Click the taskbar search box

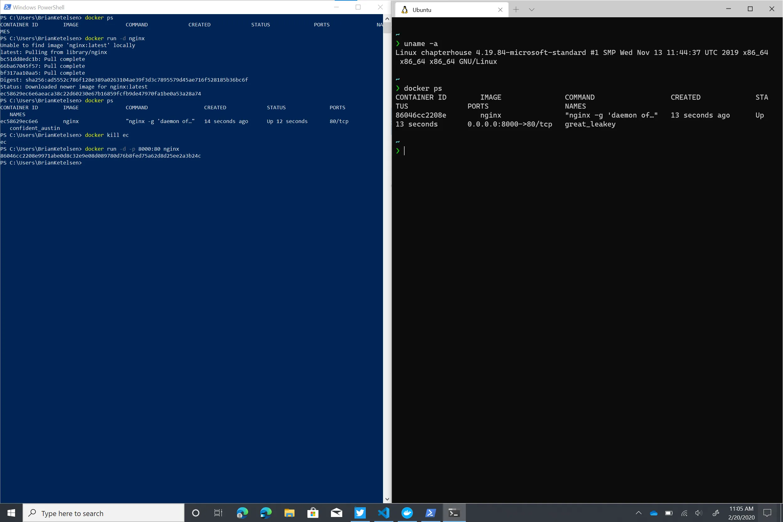tap(104, 513)
